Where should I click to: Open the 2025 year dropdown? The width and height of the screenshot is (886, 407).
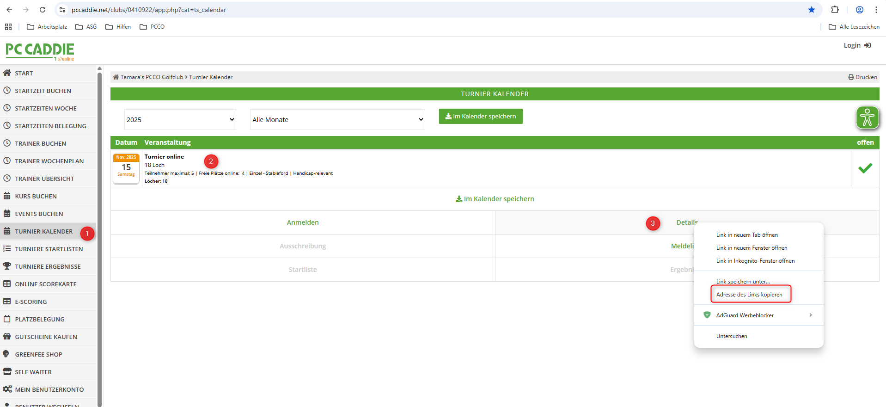click(180, 120)
